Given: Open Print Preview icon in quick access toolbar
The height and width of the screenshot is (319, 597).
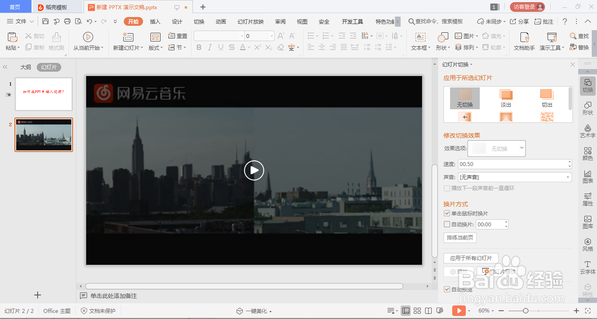Looking at the screenshot, I should [78, 21].
